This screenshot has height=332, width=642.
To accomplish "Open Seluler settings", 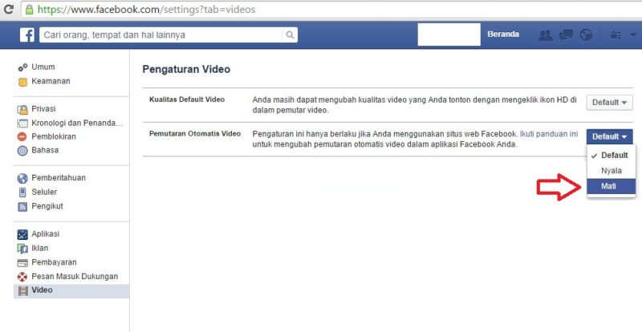I will click(x=44, y=192).
